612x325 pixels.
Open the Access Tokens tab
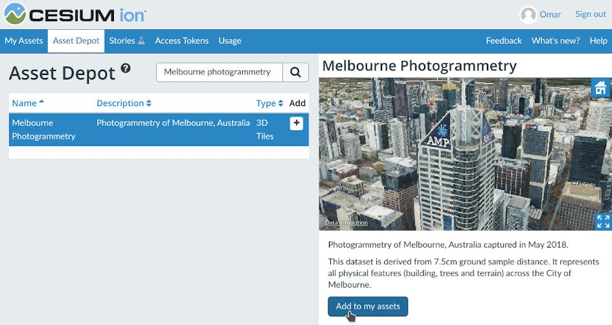[x=181, y=41]
